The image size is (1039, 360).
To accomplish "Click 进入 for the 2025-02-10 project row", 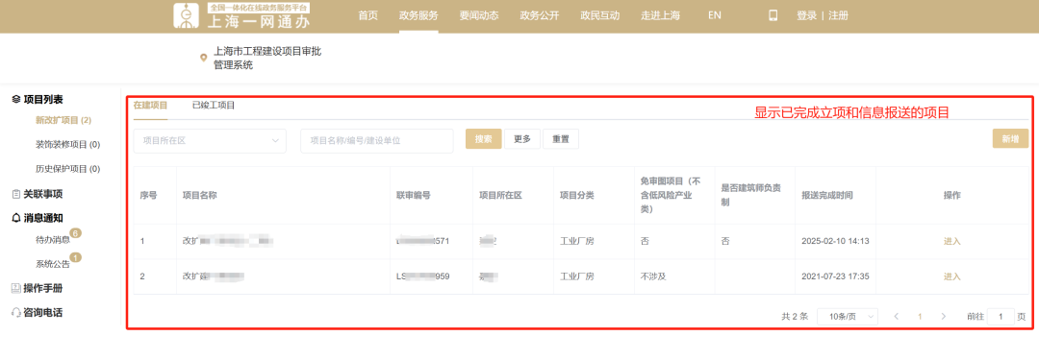I will coord(952,241).
